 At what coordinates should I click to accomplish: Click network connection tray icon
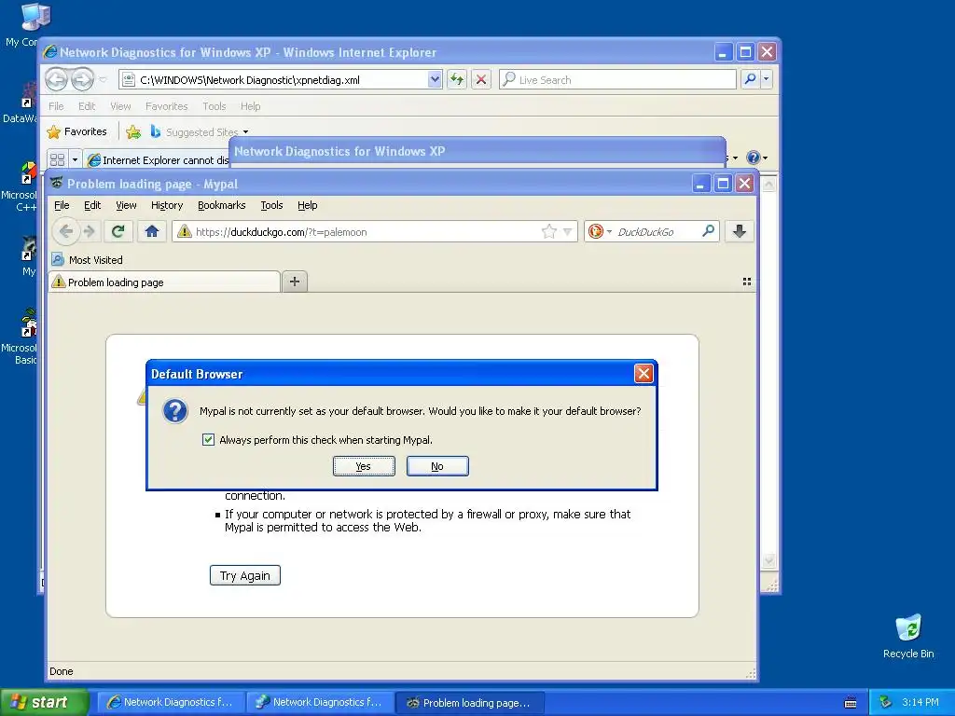tap(885, 702)
